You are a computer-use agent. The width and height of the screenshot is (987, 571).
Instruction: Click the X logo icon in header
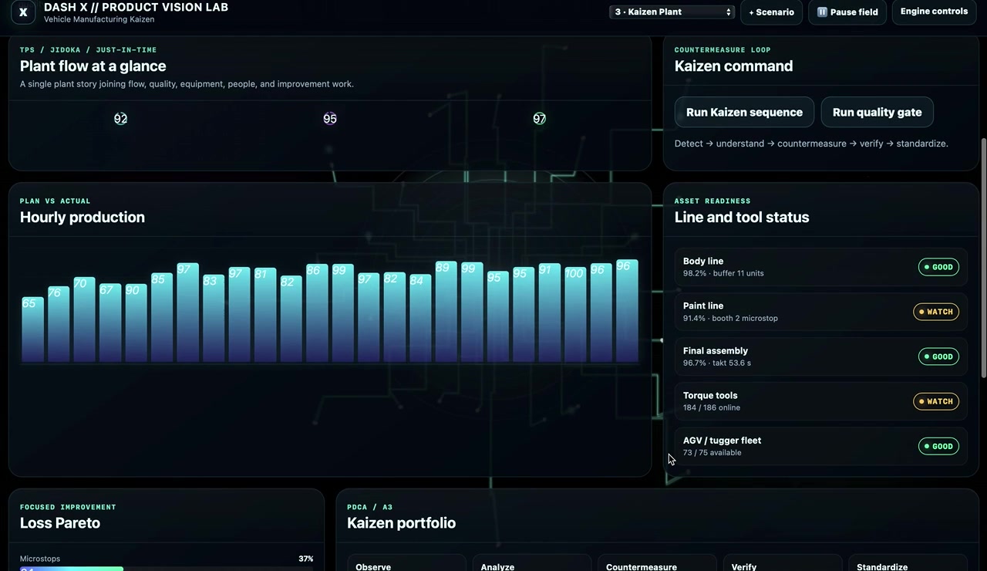23,12
